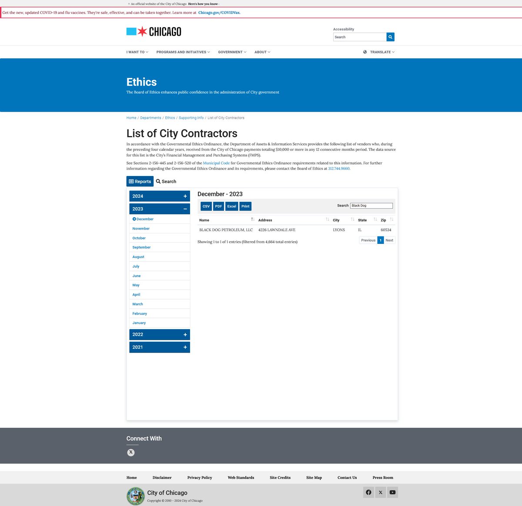Click the Print button
522x506 pixels.
pyautogui.click(x=245, y=206)
